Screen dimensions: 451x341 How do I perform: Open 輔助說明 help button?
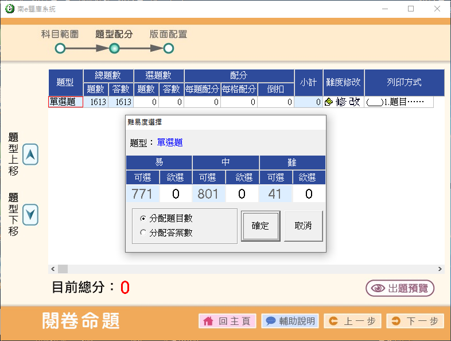click(x=290, y=321)
